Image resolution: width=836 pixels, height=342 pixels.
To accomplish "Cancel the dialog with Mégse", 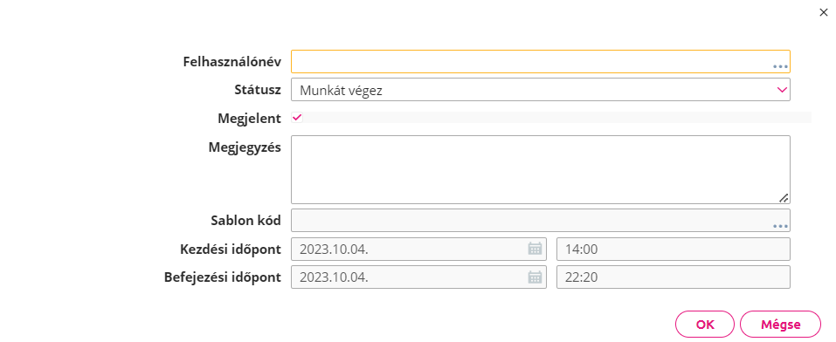I will coord(780,325).
